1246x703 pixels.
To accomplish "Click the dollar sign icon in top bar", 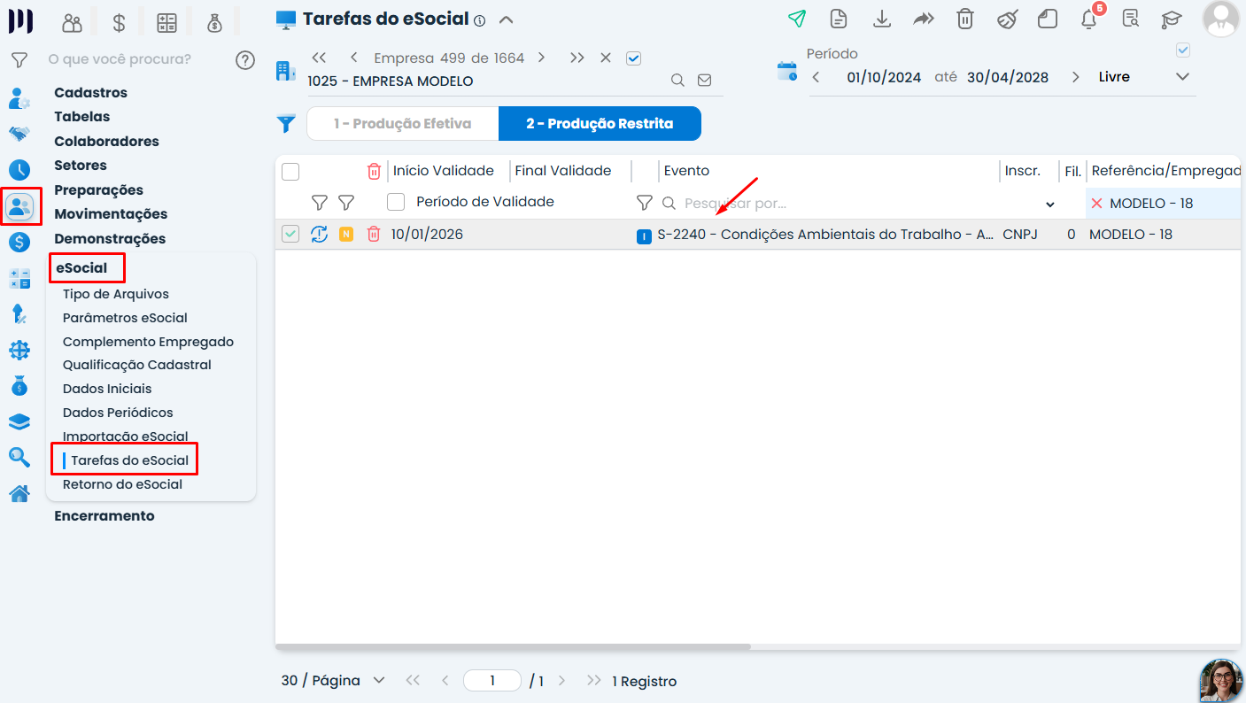I will click(x=120, y=23).
